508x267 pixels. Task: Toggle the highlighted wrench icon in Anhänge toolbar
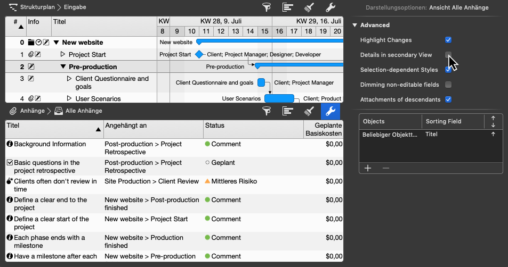pyautogui.click(x=330, y=111)
